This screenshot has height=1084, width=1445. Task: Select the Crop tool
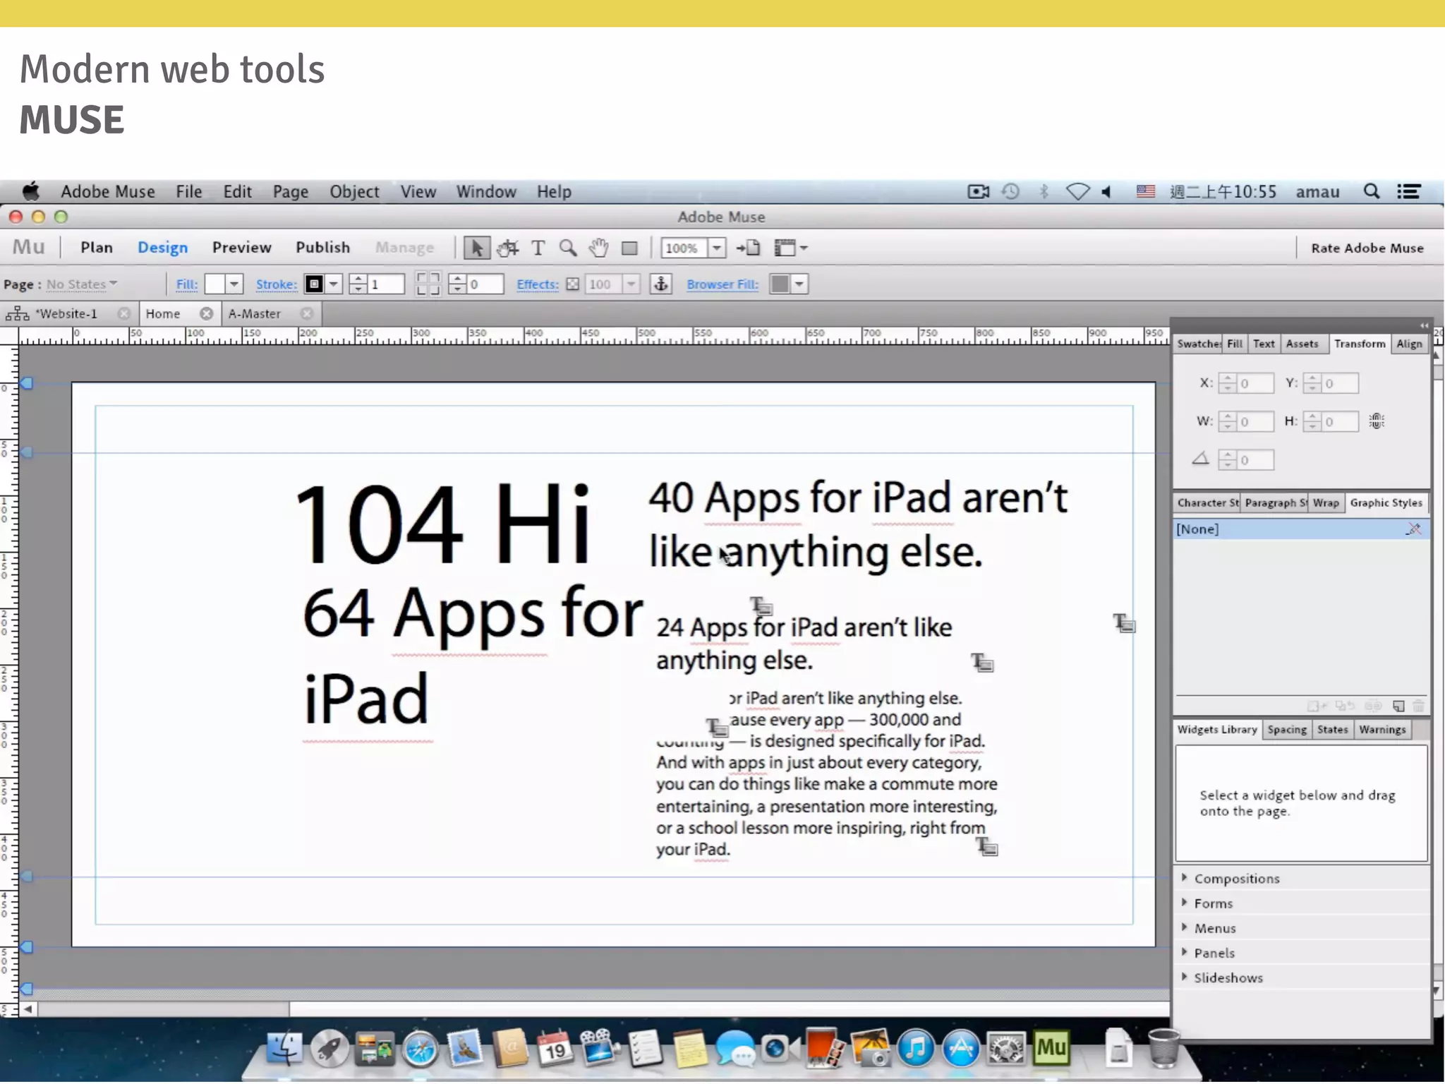[x=507, y=248]
